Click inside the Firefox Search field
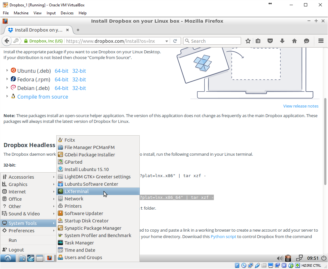328x269 pixels. [212, 41]
